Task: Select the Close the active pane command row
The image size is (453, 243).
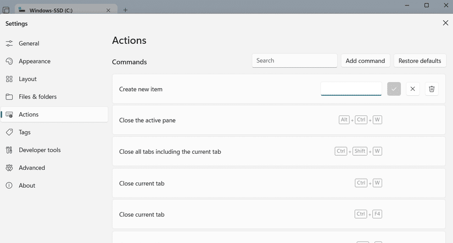Action: click(279, 120)
